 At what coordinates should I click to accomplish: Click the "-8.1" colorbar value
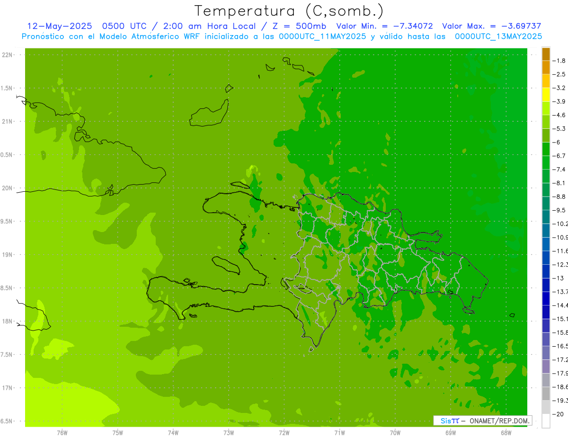(559, 183)
